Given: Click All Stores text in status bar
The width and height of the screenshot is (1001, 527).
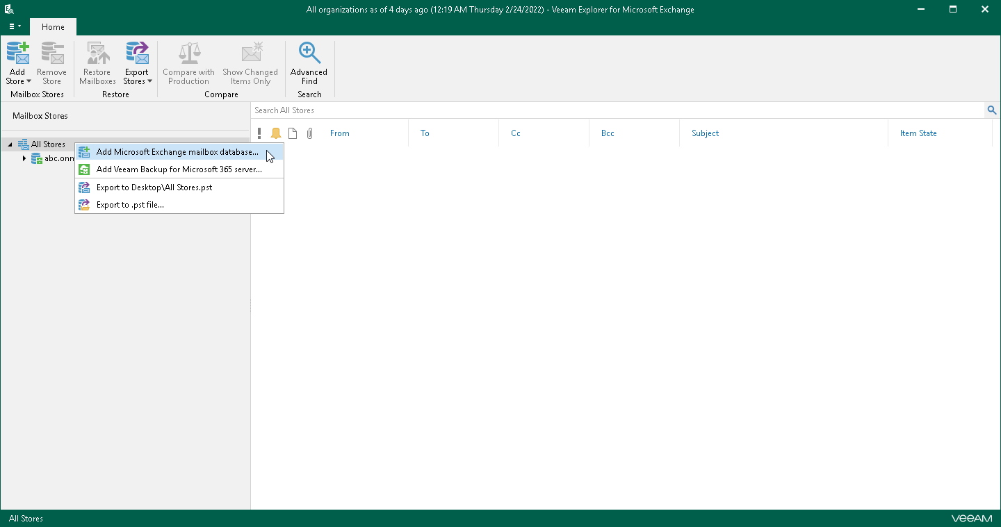Looking at the screenshot, I should click(26, 519).
